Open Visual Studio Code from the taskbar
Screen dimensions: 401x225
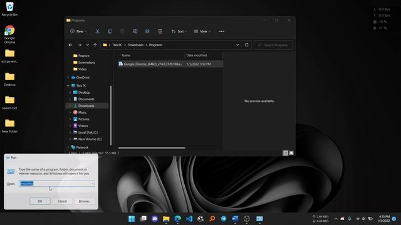pyautogui.click(x=189, y=219)
